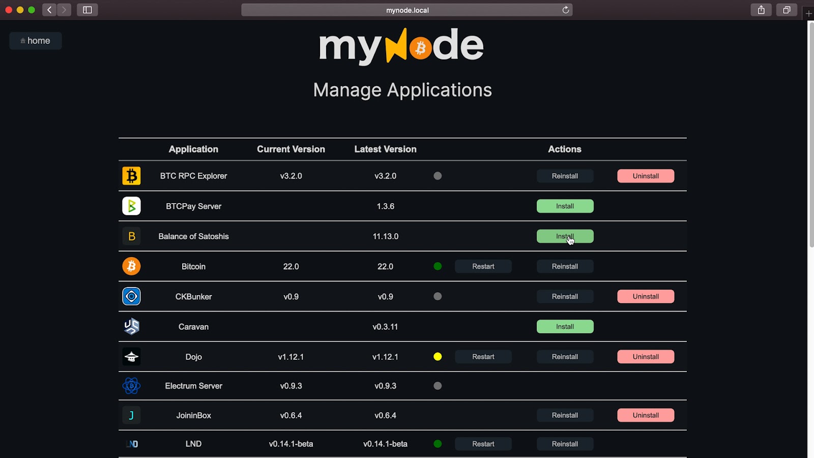Restart Dojo
Screen dimensions: 814x458
tap(483, 357)
